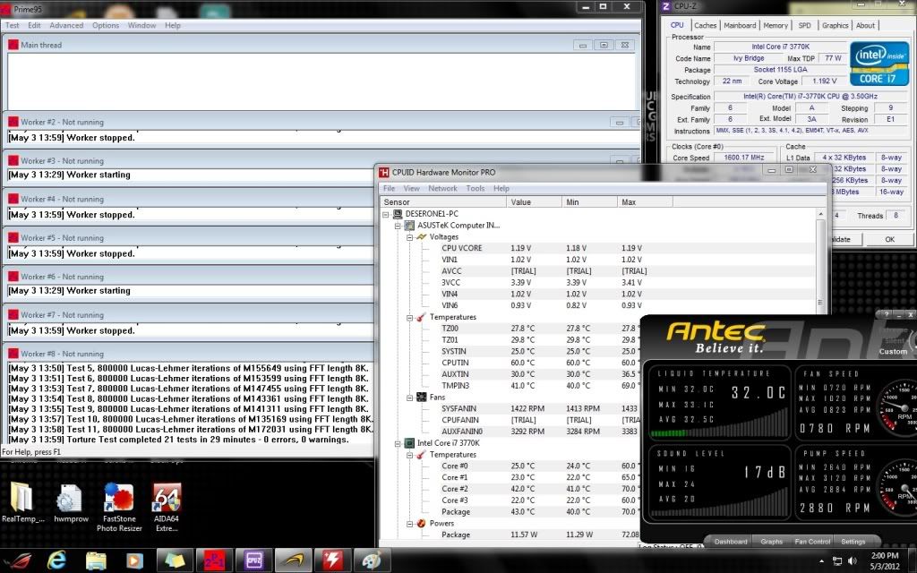Open the Help menu in Prime95
Screen dimensions: 917x573
pos(173,25)
